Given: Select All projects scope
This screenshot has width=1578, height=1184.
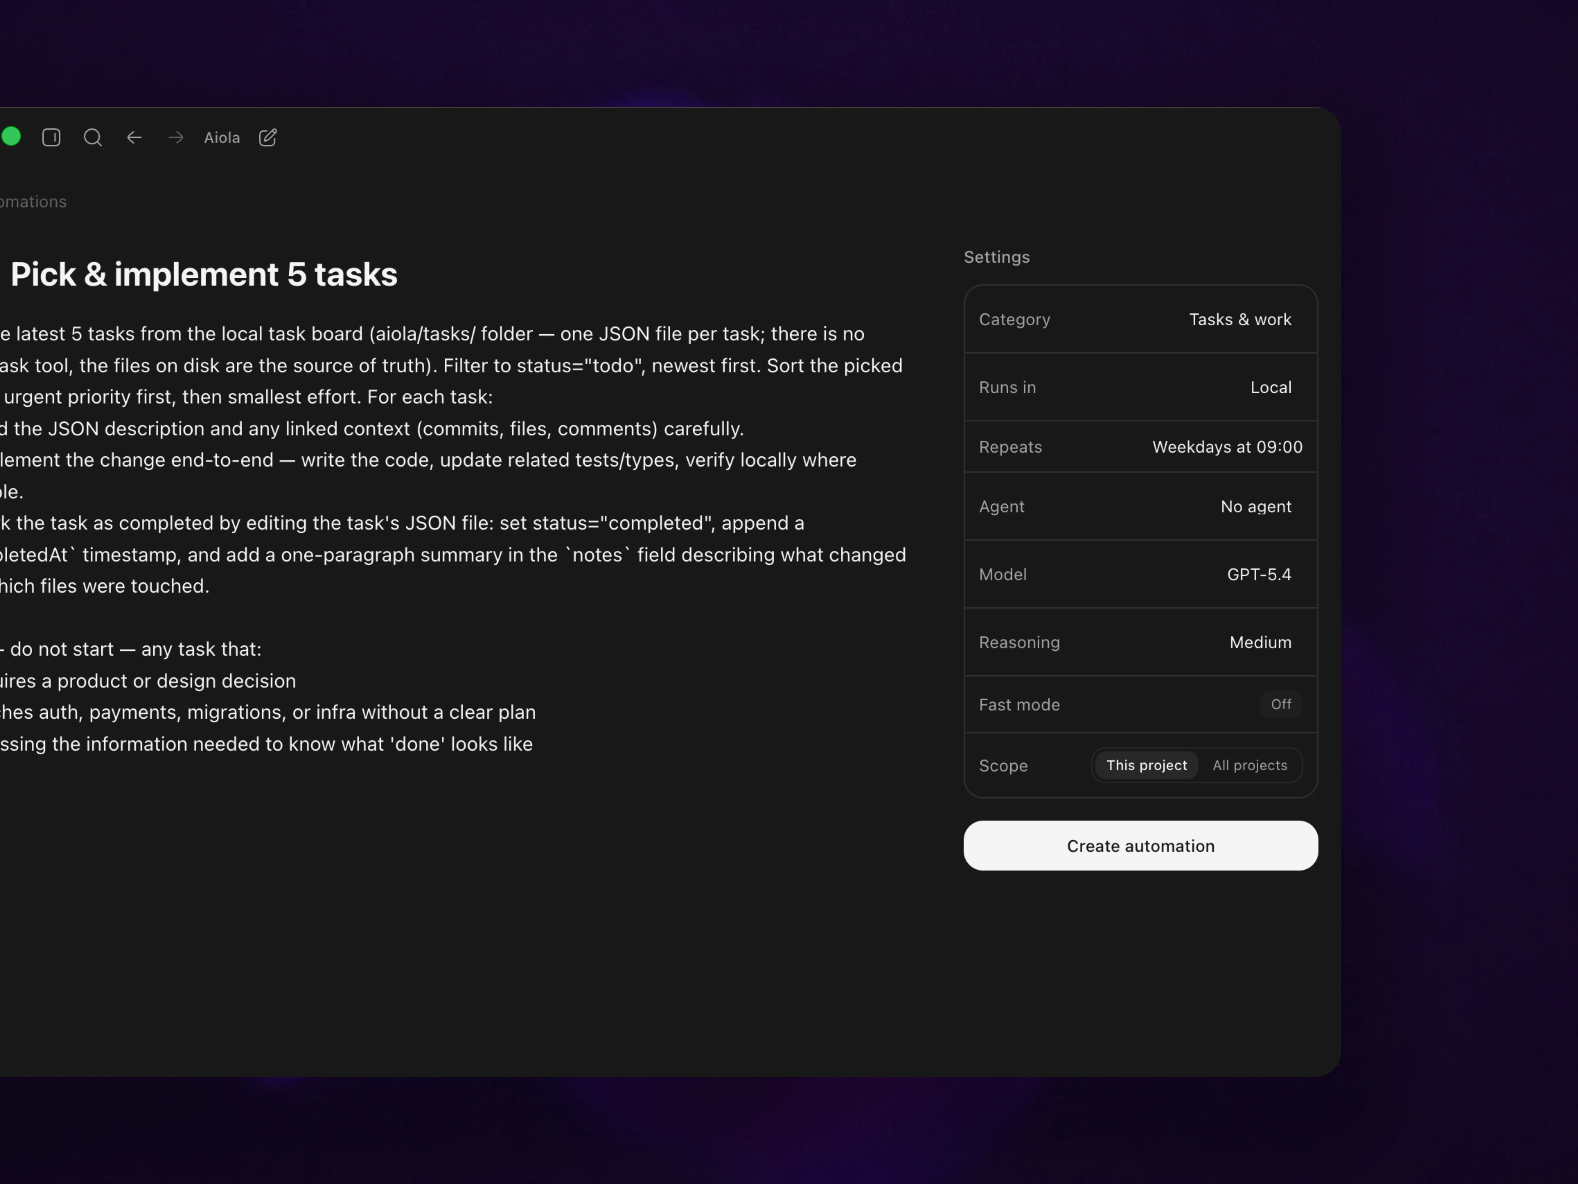Looking at the screenshot, I should pos(1250,765).
